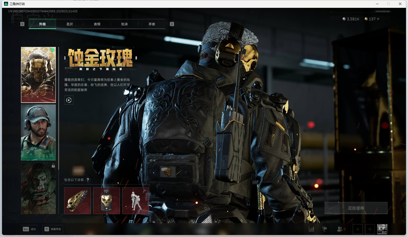This screenshot has width=408, height=237.
Task: Click the right empty plus slot beside the level 60 avatar
Action: point(370,229)
